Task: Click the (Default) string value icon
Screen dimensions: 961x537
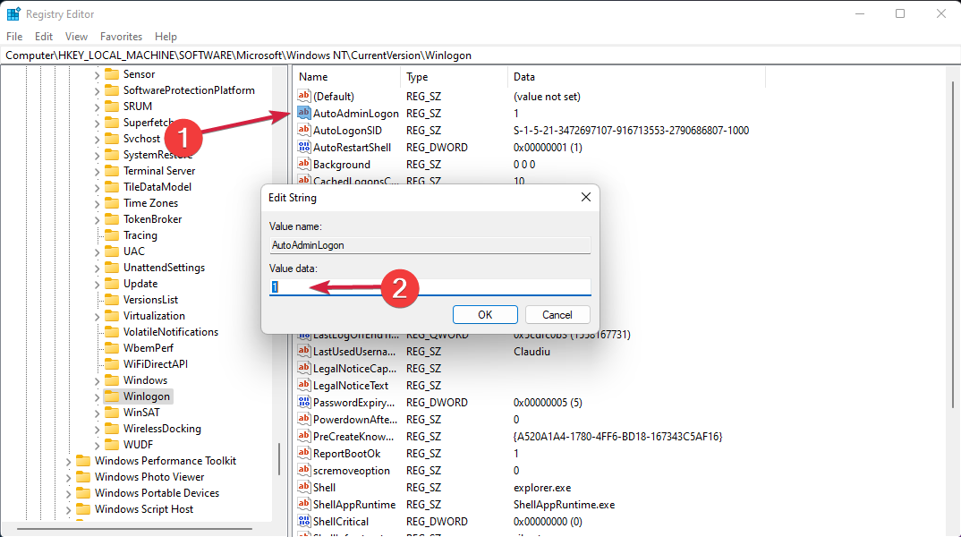Action: pos(304,96)
